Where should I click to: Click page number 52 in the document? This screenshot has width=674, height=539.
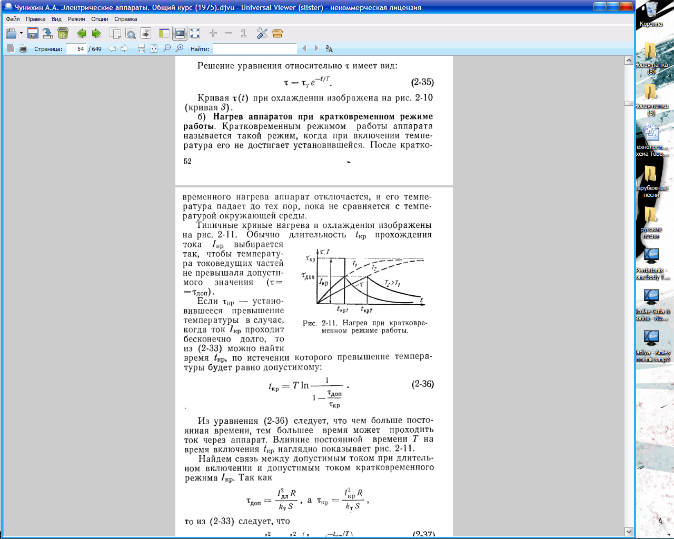click(187, 161)
